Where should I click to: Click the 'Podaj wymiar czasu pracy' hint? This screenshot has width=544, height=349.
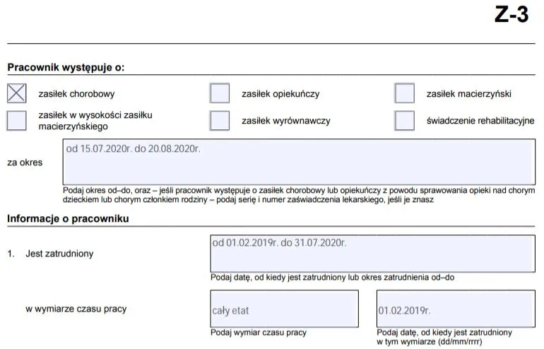click(x=259, y=333)
